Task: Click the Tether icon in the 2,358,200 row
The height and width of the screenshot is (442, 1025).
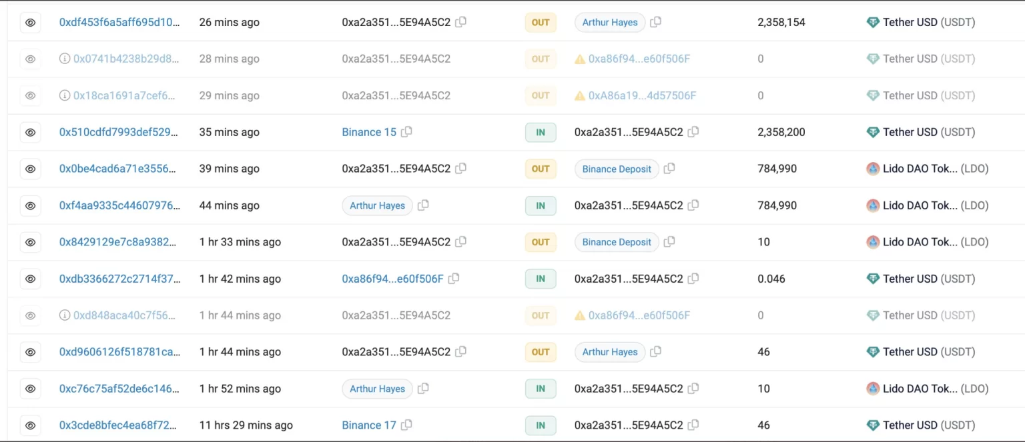Action: 873,132
